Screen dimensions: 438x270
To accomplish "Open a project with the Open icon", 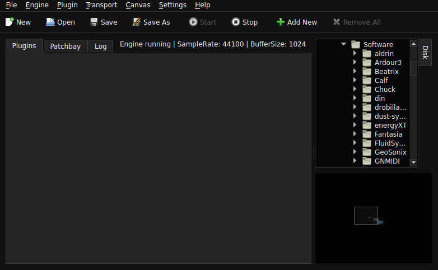I will [50, 22].
